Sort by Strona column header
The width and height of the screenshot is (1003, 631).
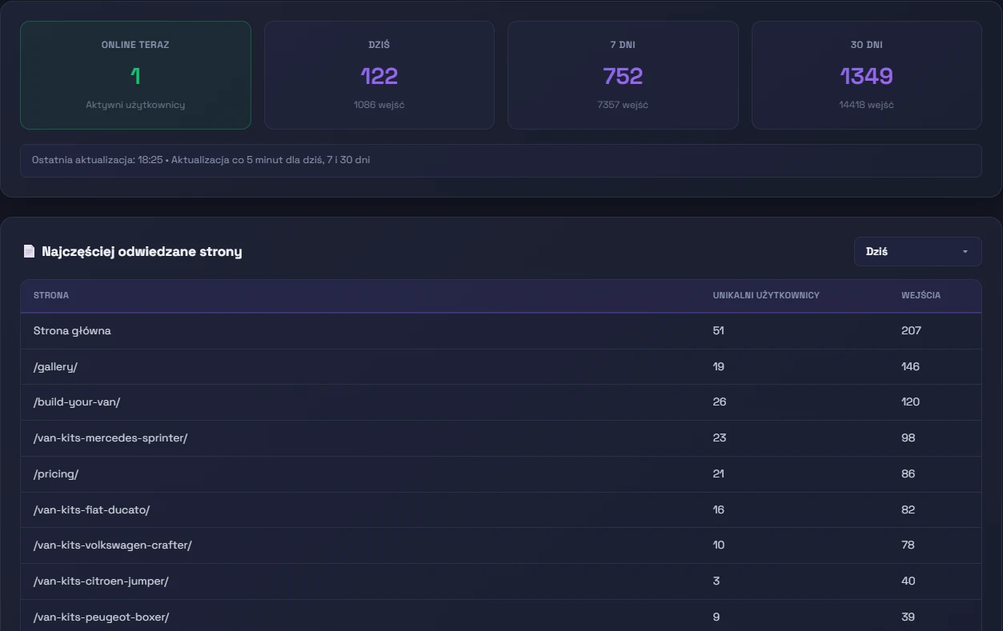pyautogui.click(x=51, y=295)
